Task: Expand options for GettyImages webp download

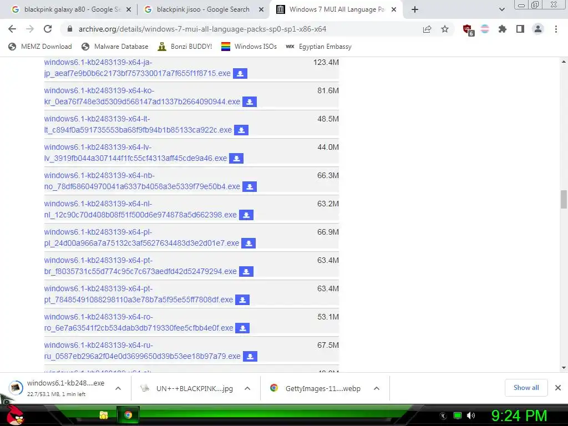Action: click(x=377, y=388)
